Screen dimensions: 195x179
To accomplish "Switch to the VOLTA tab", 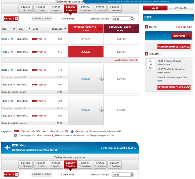I will click(x=181, y=8).
